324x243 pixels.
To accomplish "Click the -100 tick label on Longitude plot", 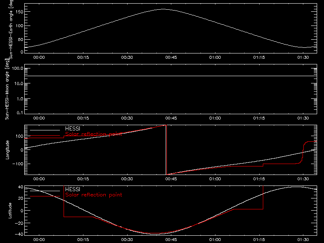I will click(x=18, y=164).
